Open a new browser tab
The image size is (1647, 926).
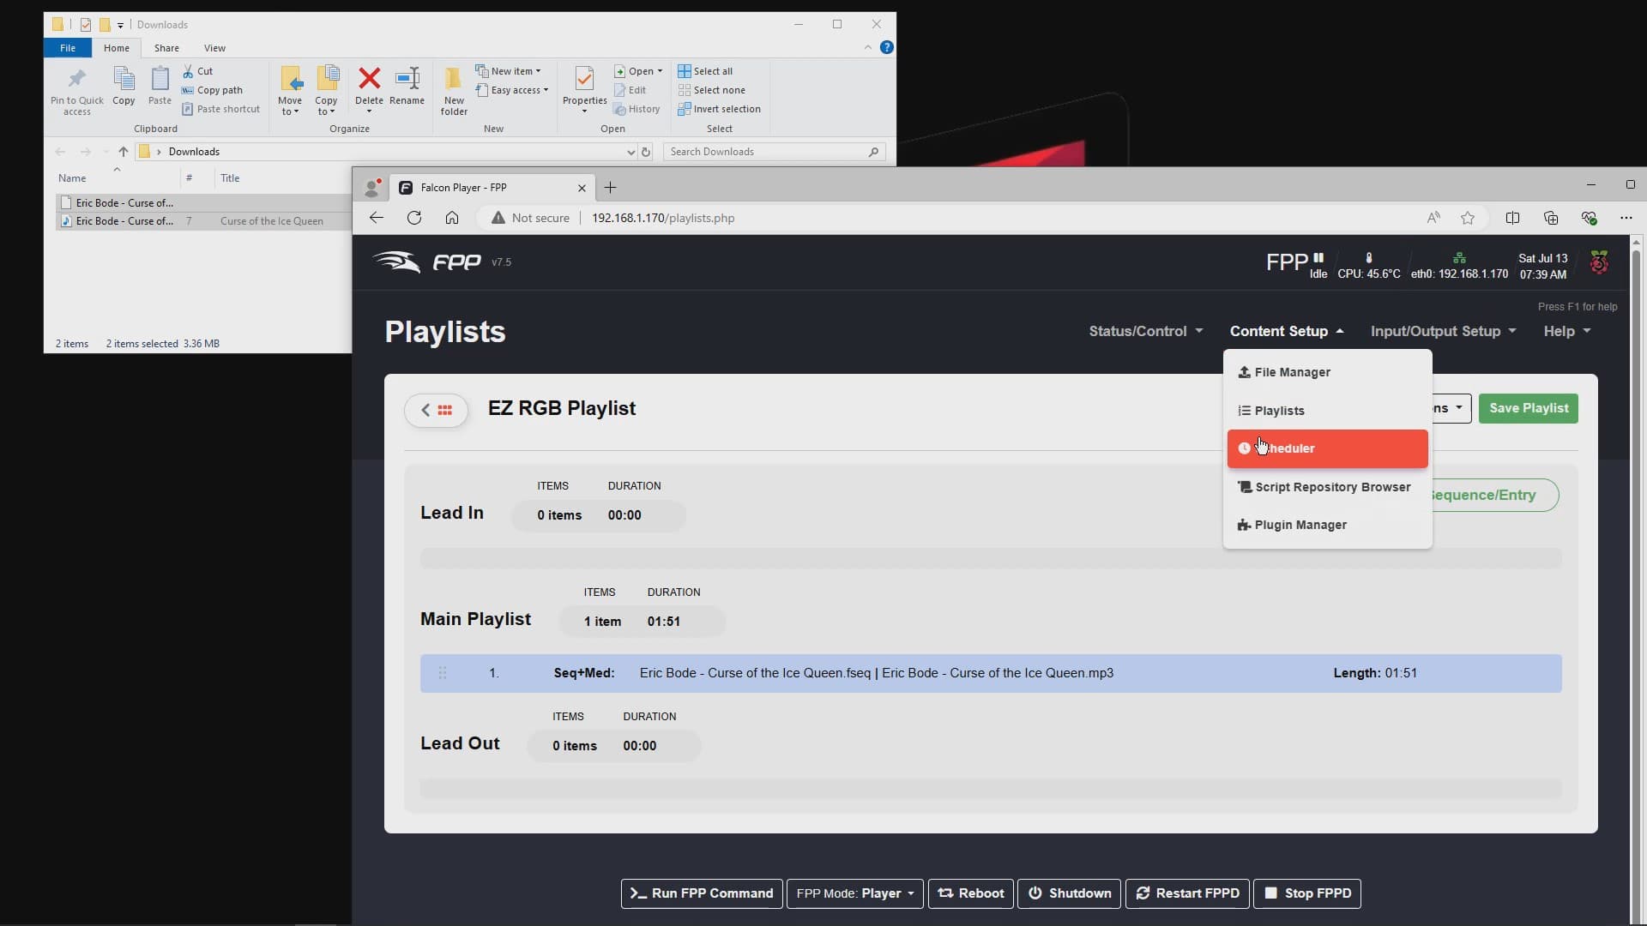click(610, 188)
